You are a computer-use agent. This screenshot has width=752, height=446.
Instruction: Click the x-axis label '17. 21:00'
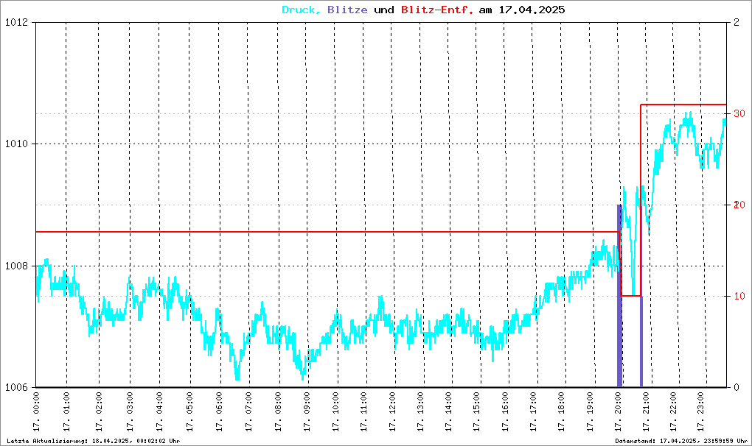coord(646,412)
